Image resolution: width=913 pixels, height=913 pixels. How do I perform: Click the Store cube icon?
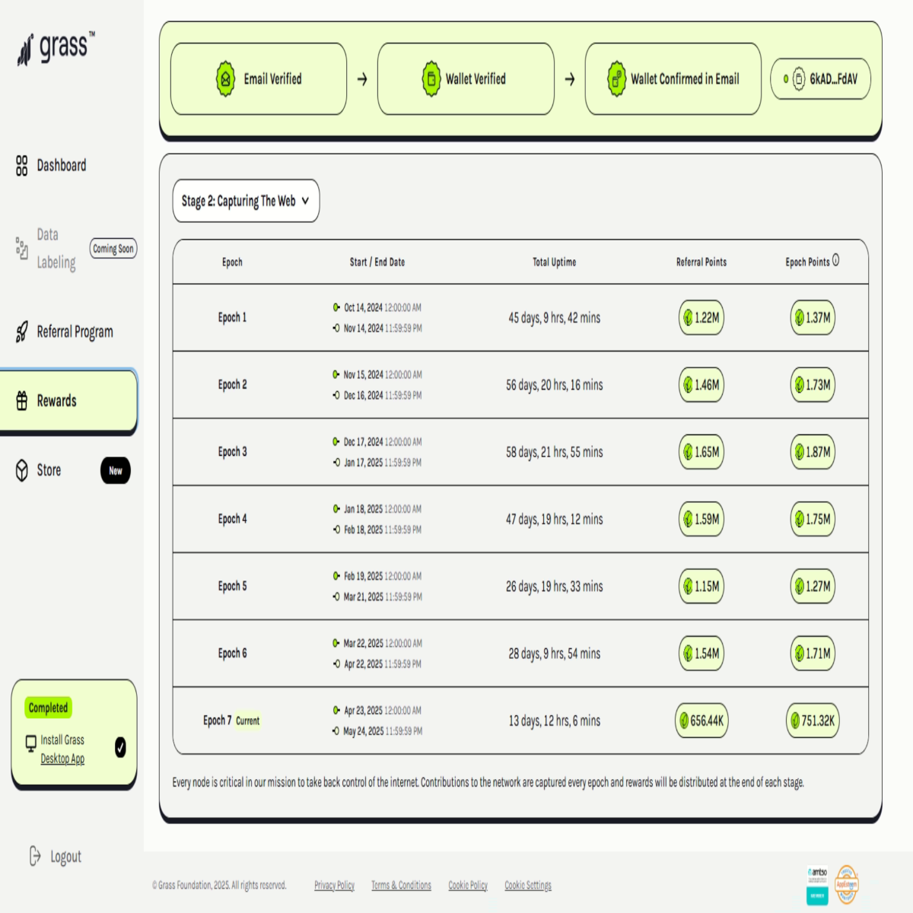(x=22, y=470)
